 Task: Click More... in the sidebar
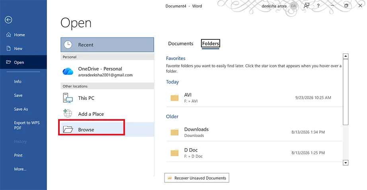point(20,169)
